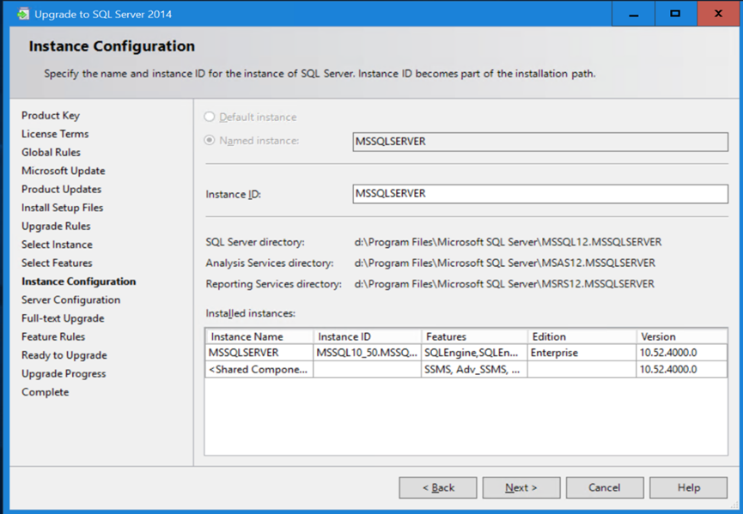Close the Upgrade to SQL Server window
The image size is (743, 514).
point(718,14)
